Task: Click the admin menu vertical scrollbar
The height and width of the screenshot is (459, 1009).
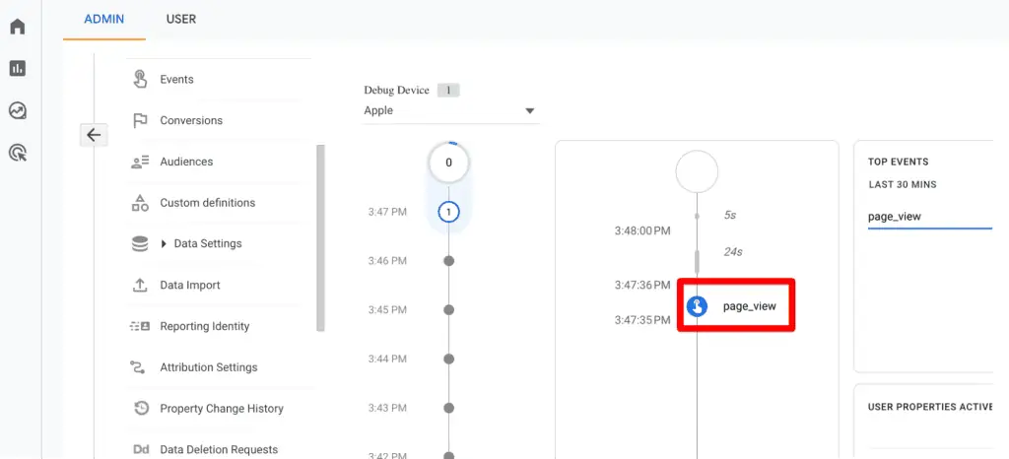Action: [x=320, y=237]
